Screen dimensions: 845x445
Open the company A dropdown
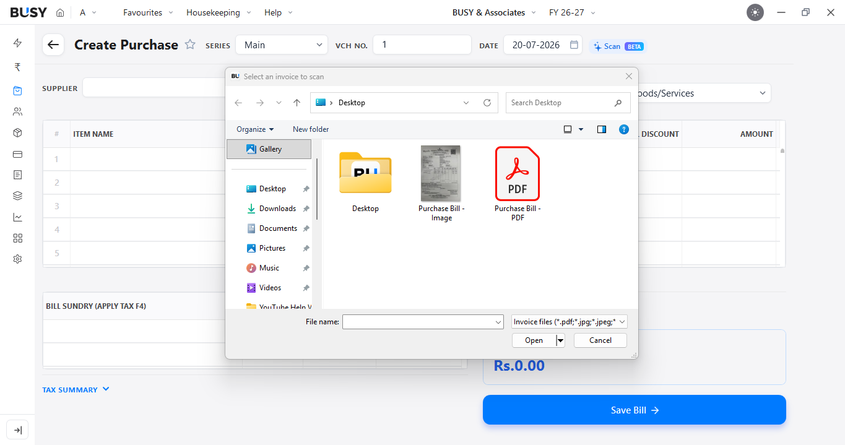(x=88, y=12)
